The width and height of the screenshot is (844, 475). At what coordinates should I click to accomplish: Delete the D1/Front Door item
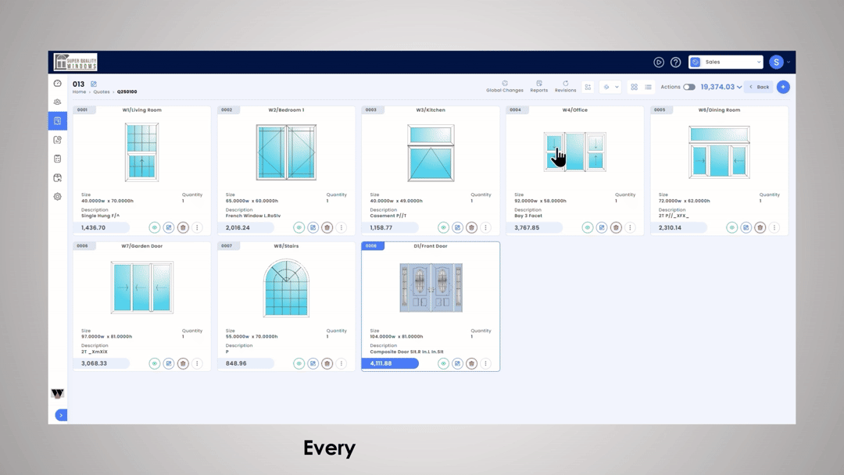[x=471, y=363]
